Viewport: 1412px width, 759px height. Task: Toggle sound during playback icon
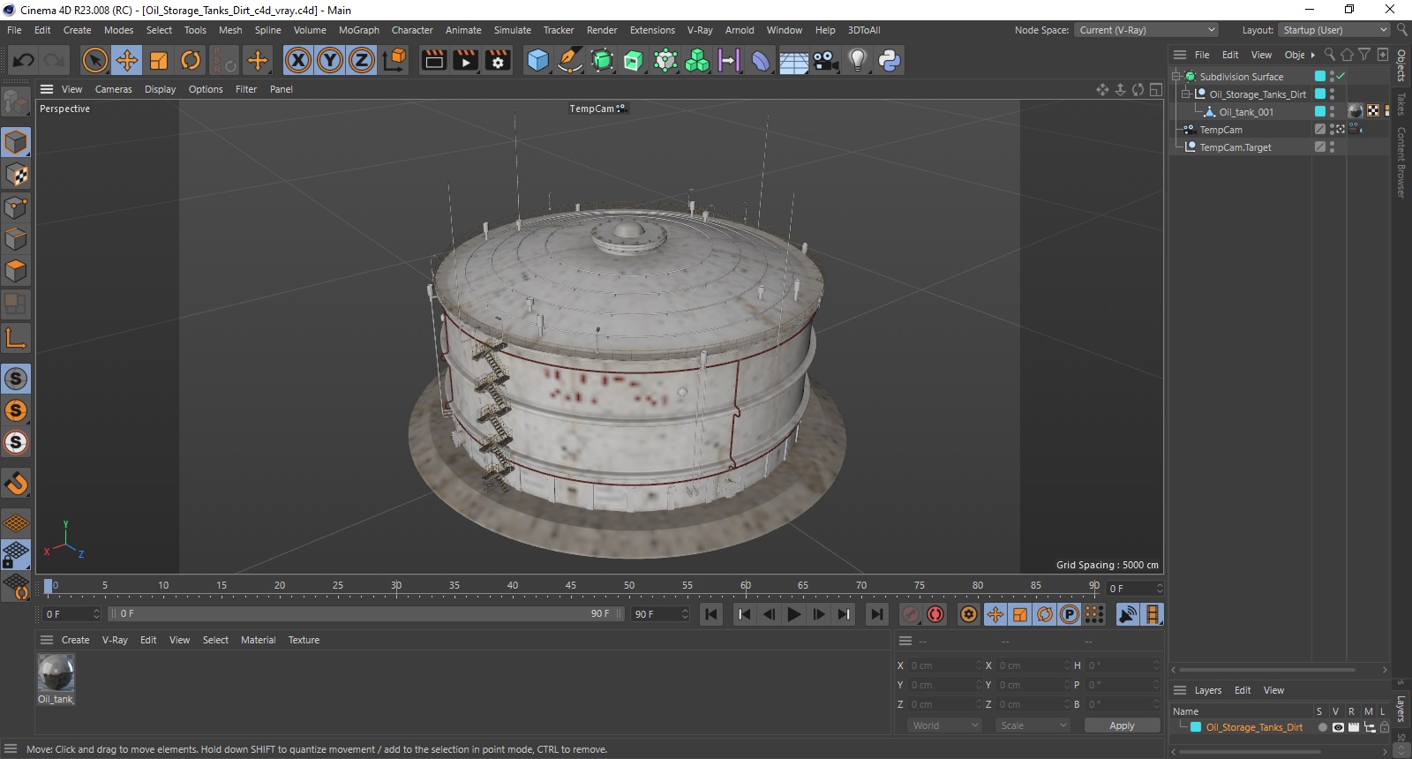tap(1127, 614)
